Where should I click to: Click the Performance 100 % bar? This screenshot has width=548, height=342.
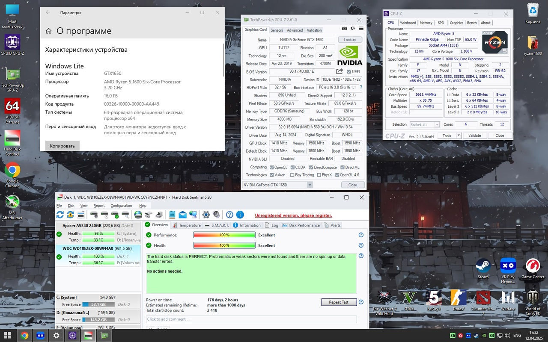point(224,235)
